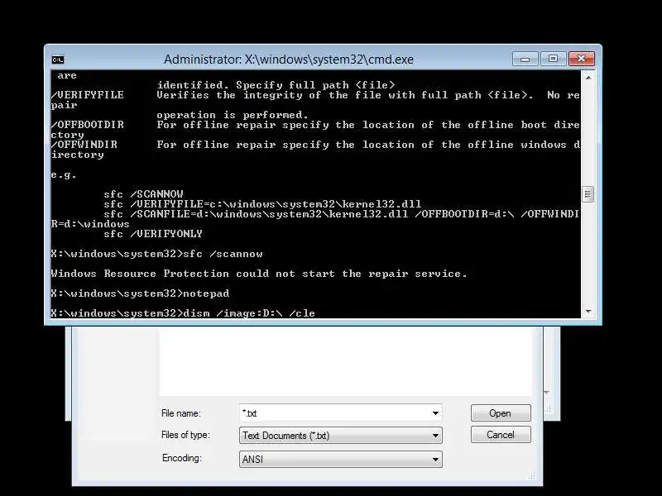This screenshot has width=662, height=496.
Task: Expand the File name dropdown arrow
Action: coord(435,413)
